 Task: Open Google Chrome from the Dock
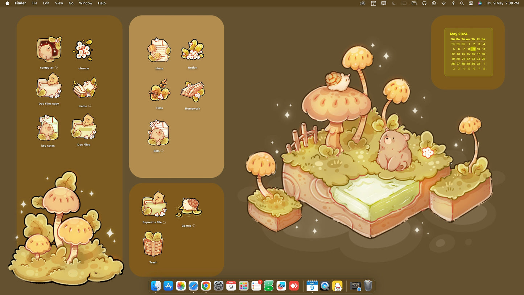[x=206, y=286]
